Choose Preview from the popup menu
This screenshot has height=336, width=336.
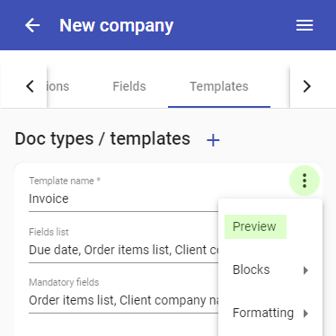(255, 226)
